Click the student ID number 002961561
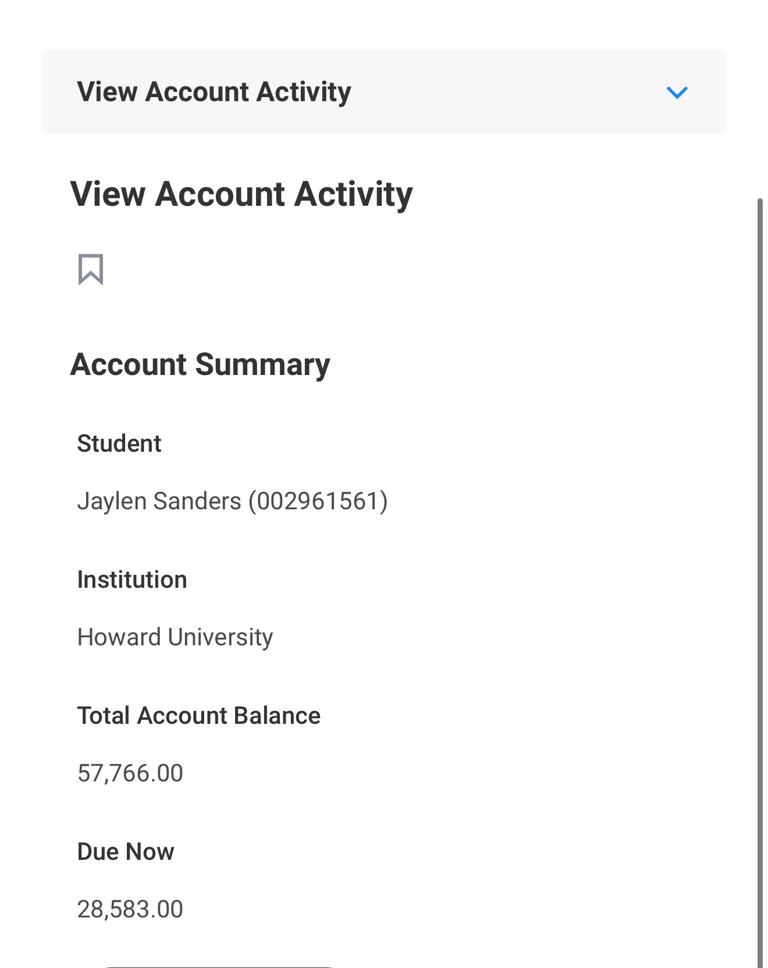This screenshot has width=768, height=968. [318, 501]
